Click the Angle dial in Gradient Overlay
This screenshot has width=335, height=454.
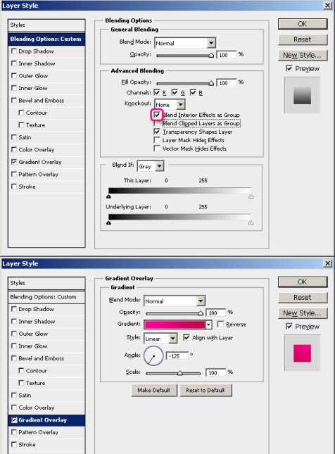[153, 355]
